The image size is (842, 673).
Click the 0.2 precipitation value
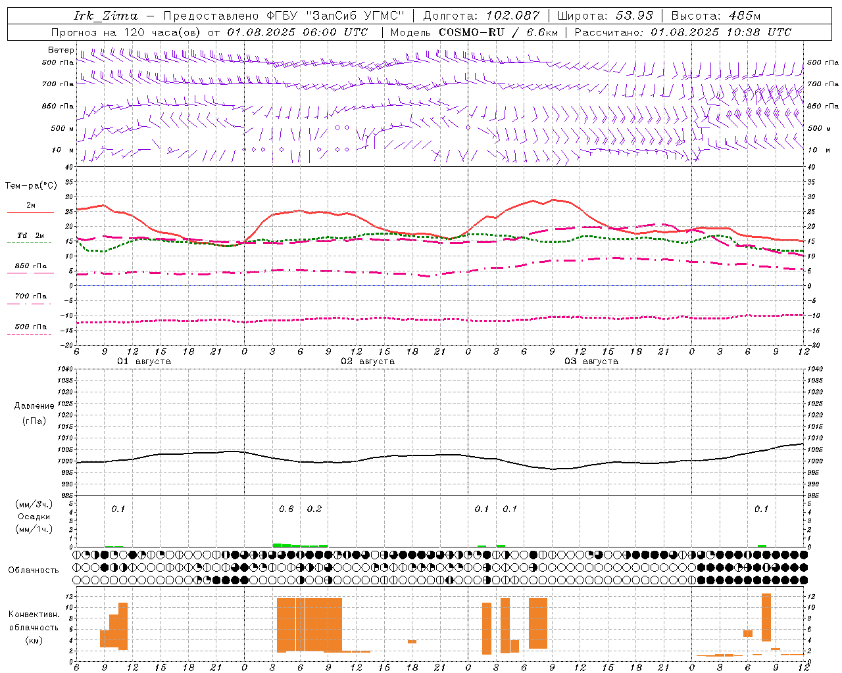(314, 509)
